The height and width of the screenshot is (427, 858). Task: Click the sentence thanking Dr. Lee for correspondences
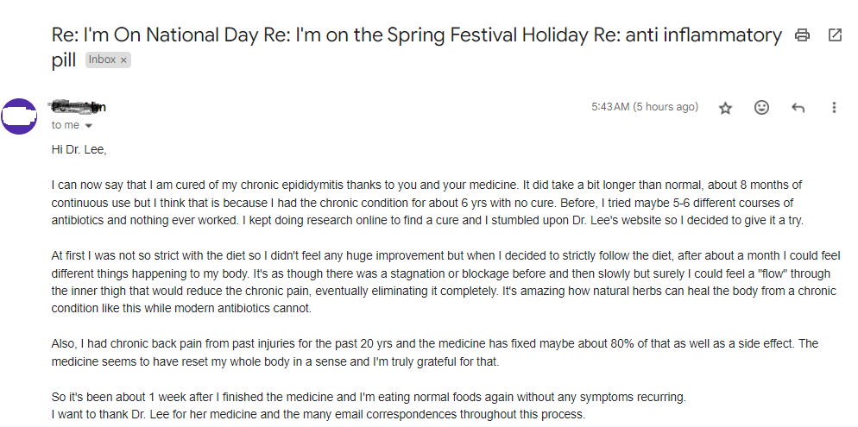click(319, 414)
